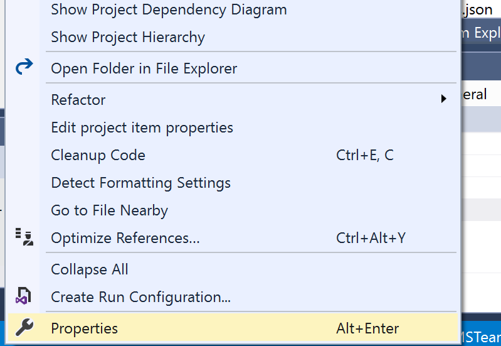Viewport: 501px width, 346px height.
Task: Select Edit project item properties
Action: point(142,127)
